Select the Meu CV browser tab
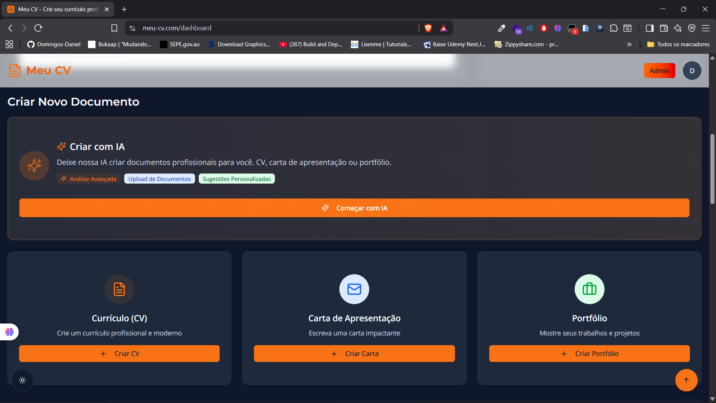 pos(58,9)
